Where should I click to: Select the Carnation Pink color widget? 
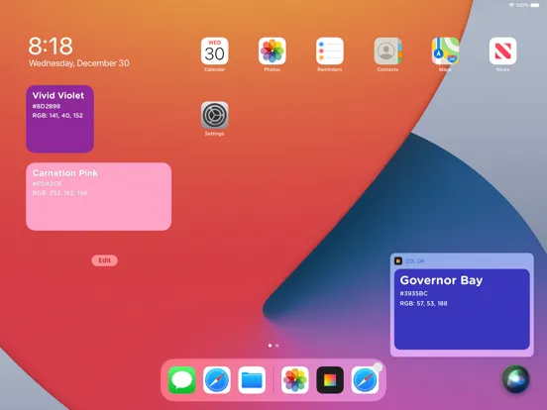click(99, 196)
